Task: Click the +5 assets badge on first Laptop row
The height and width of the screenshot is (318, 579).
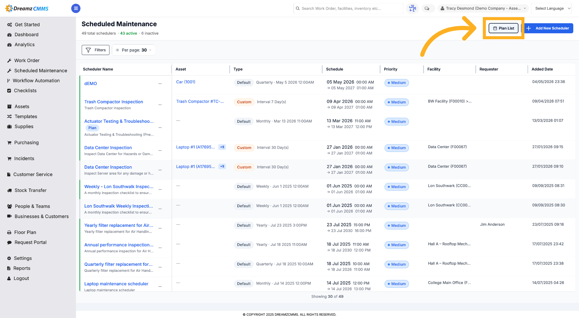Action: (x=222, y=147)
